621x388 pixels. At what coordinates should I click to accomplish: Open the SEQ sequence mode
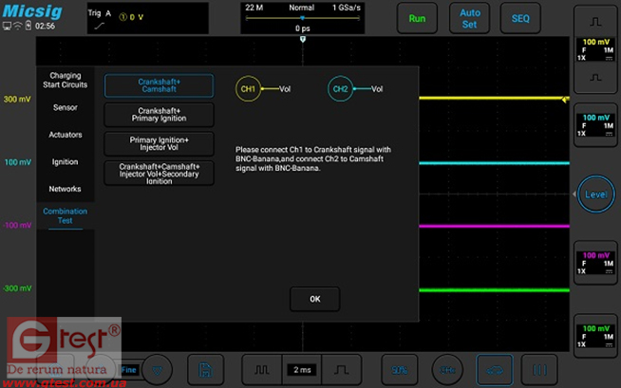[520, 18]
